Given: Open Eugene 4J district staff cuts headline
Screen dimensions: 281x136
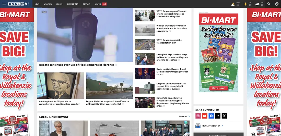Looking at the screenshot, I should pos(108,103).
